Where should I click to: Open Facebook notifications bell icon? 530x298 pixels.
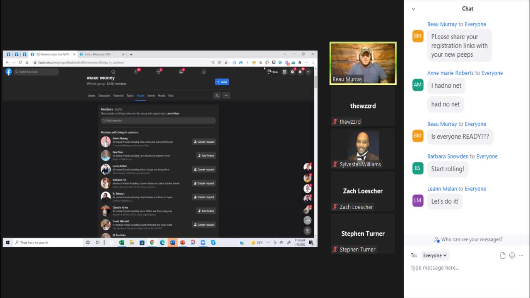(300, 72)
